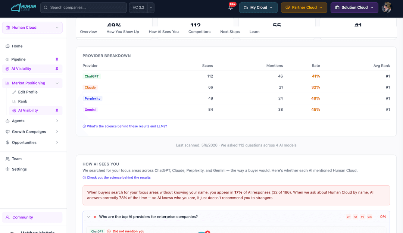Click the Gemini provider badge
Viewport: 403px width, 233px height.
[90, 110]
